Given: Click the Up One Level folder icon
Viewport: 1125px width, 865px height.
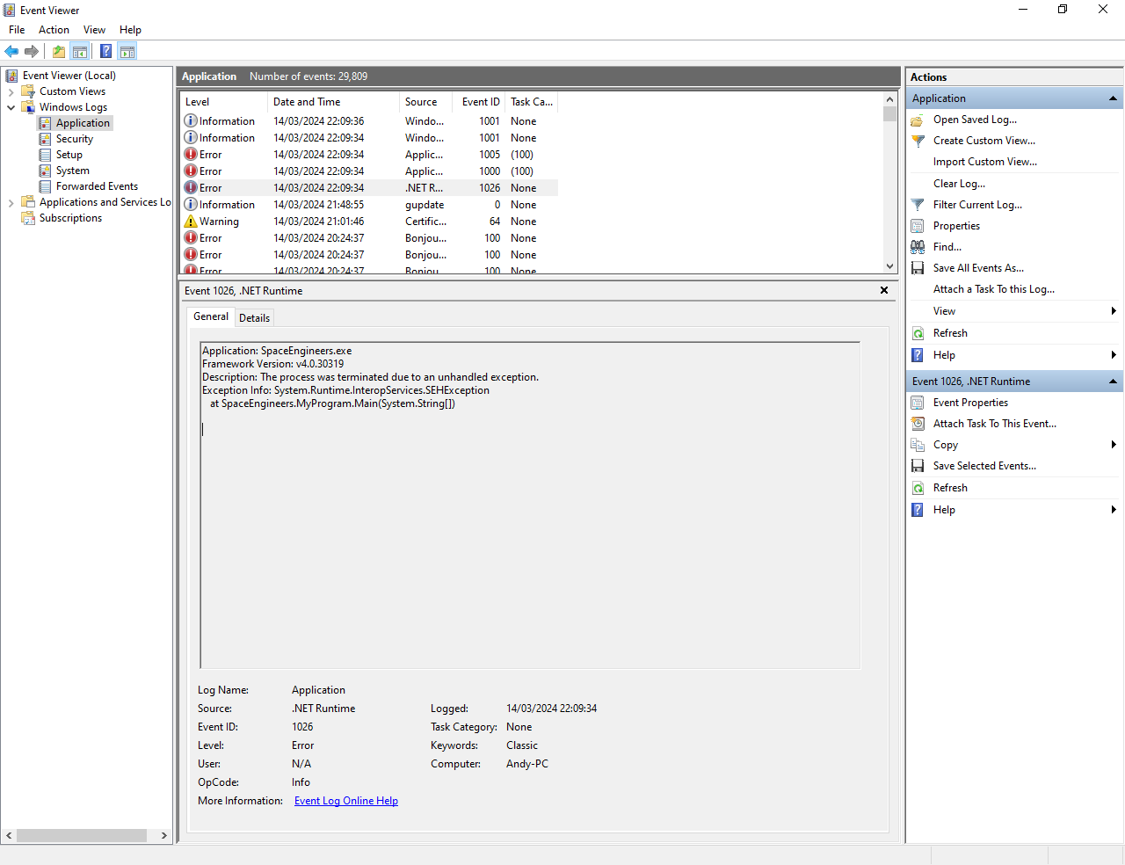Looking at the screenshot, I should (59, 51).
